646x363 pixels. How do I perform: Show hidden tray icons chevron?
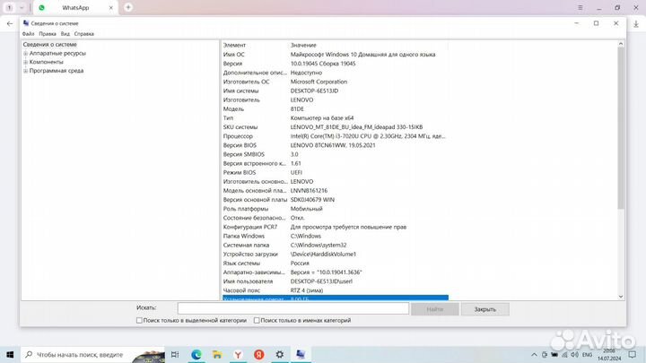point(534,354)
